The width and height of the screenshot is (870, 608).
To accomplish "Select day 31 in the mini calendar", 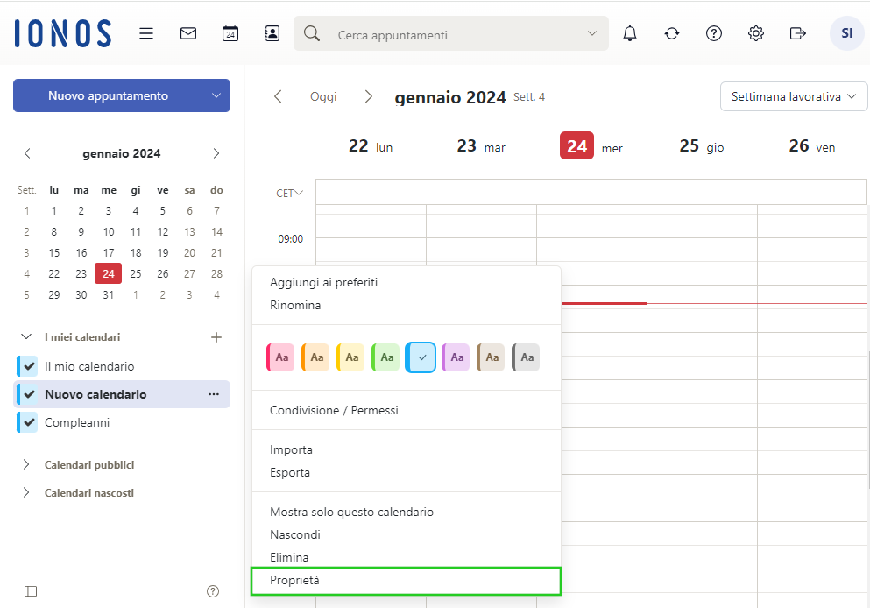I will [108, 294].
